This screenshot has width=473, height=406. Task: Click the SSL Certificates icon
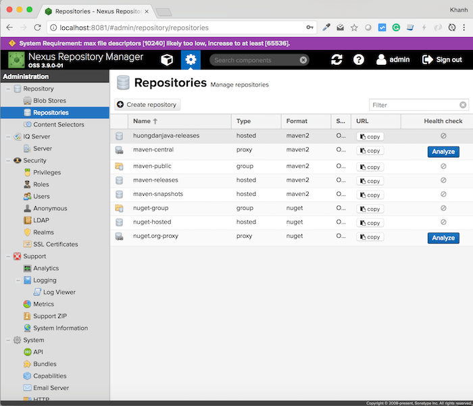[27, 245]
